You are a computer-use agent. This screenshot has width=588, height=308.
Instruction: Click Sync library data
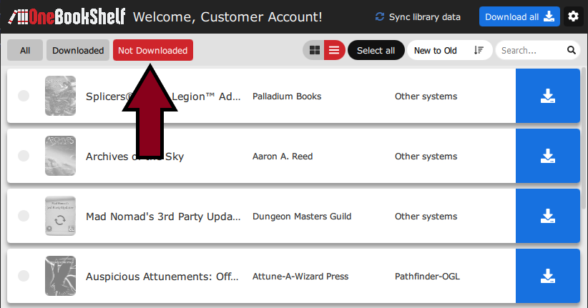418,17
